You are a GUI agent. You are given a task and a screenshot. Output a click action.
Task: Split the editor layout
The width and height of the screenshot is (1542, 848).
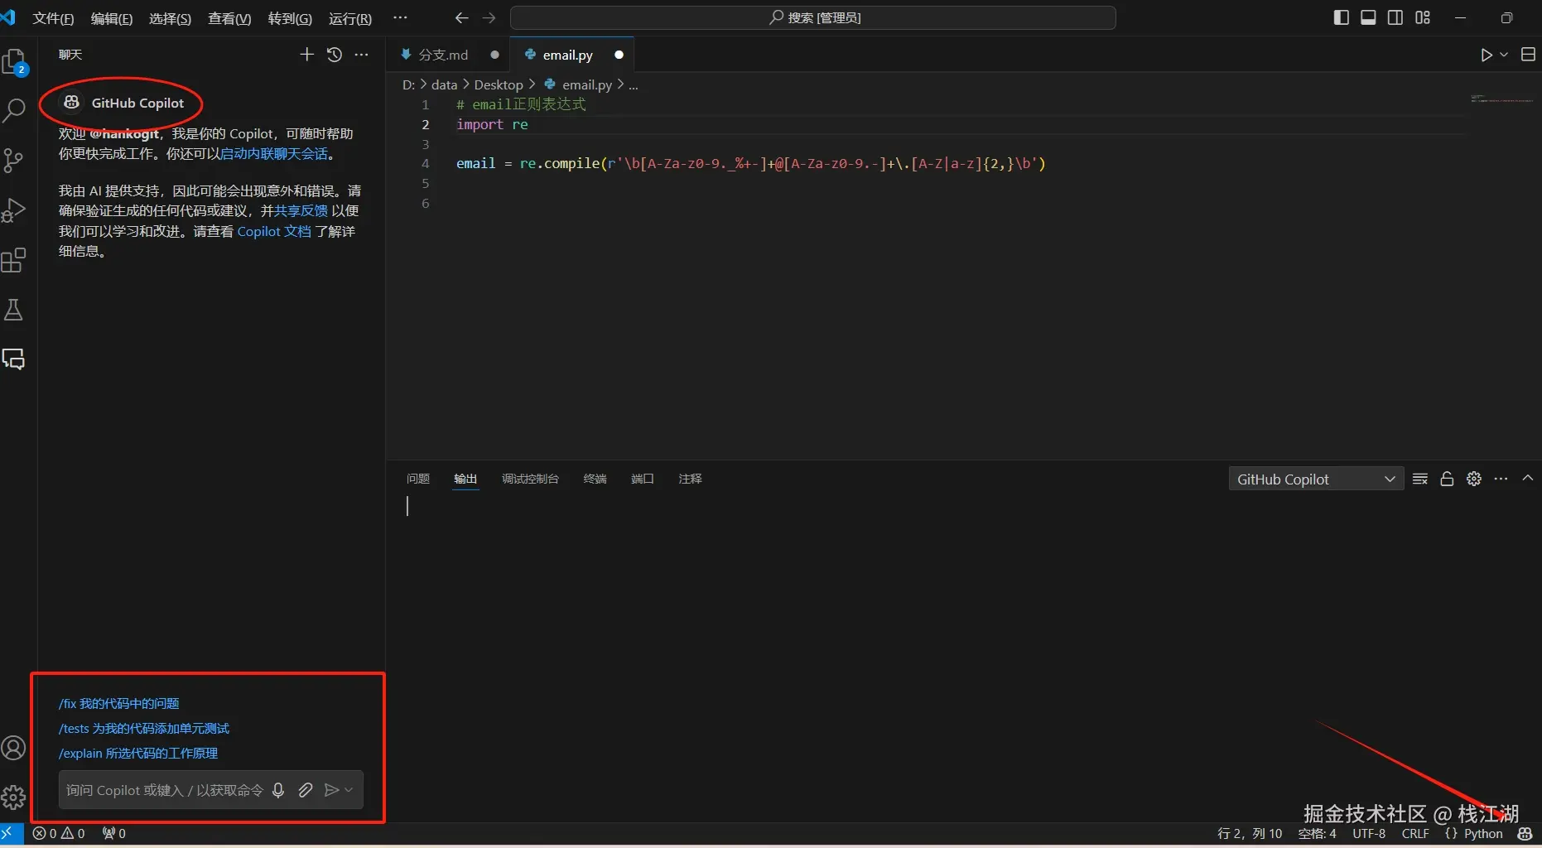click(x=1528, y=55)
